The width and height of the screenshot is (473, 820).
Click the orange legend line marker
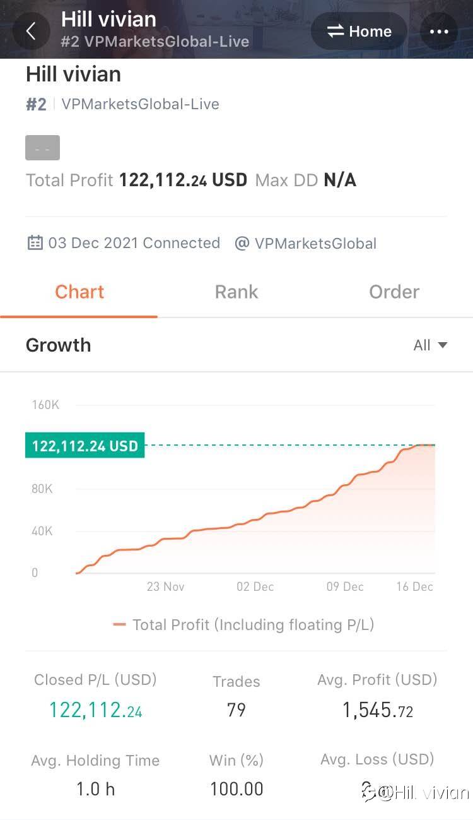119,625
